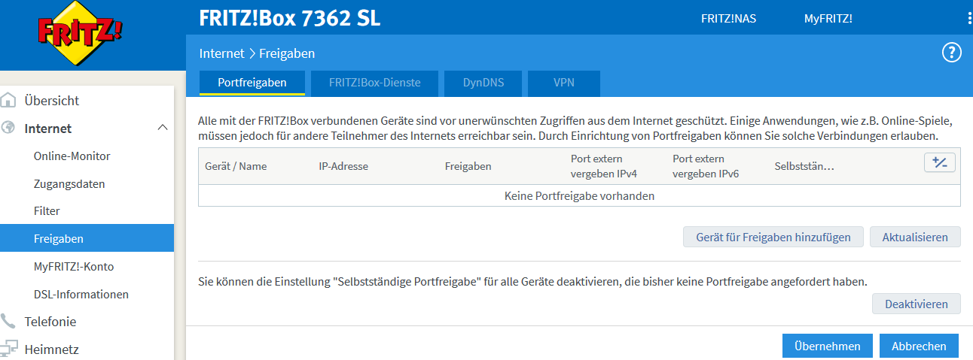Click the Deaktivieren button

917,304
